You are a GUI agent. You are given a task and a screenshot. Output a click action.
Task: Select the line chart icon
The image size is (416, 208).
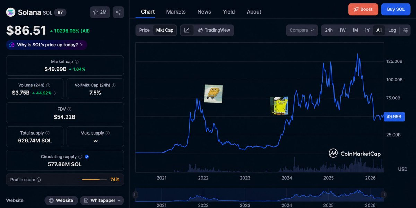tap(187, 30)
